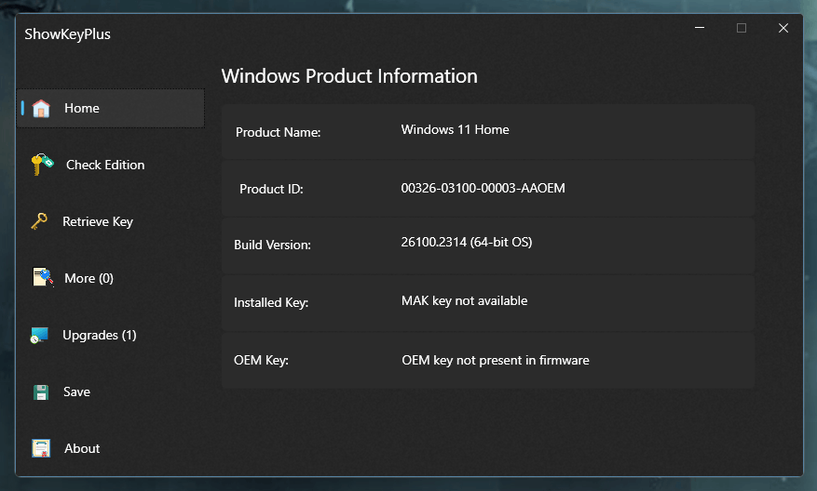The height and width of the screenshot is (491, 817).
Task: Click the More notepad icon
Action: coord(43,277)
